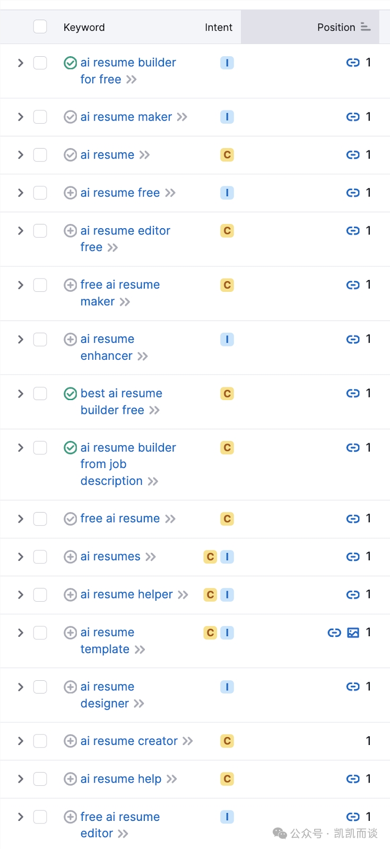This screenshot has width=390, height=849.
Task: Click green check icon beside 'ai resume builder for free'
Action: pos(70,63)
